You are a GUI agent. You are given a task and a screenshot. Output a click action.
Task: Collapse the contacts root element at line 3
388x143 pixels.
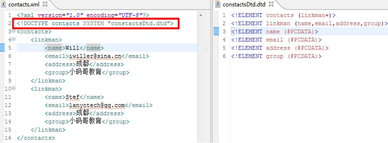coord(13,31)
